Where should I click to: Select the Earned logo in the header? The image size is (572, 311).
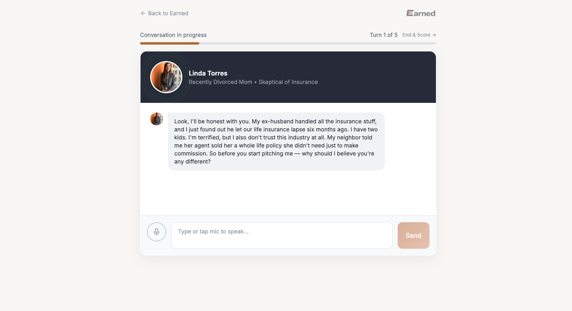point(421,13)
